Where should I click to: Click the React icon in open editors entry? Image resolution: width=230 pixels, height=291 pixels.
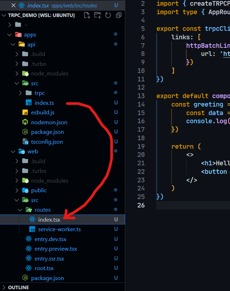point(22,5)
